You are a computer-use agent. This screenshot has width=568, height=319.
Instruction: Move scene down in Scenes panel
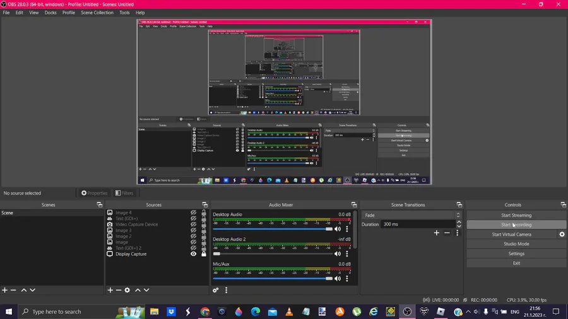pyautogui.click(x=33, y=290)
